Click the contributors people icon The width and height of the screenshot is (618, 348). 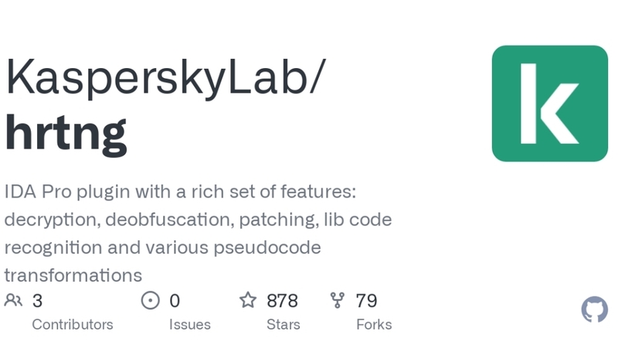pyautogui.click(x=13, y=301)
